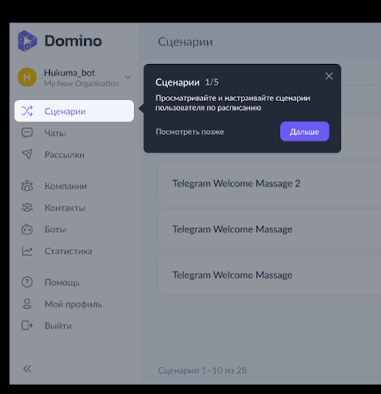The image size is (381, 394).
Task: Close the Сценарии onboarding tooltip
Action: pos(329,76)
